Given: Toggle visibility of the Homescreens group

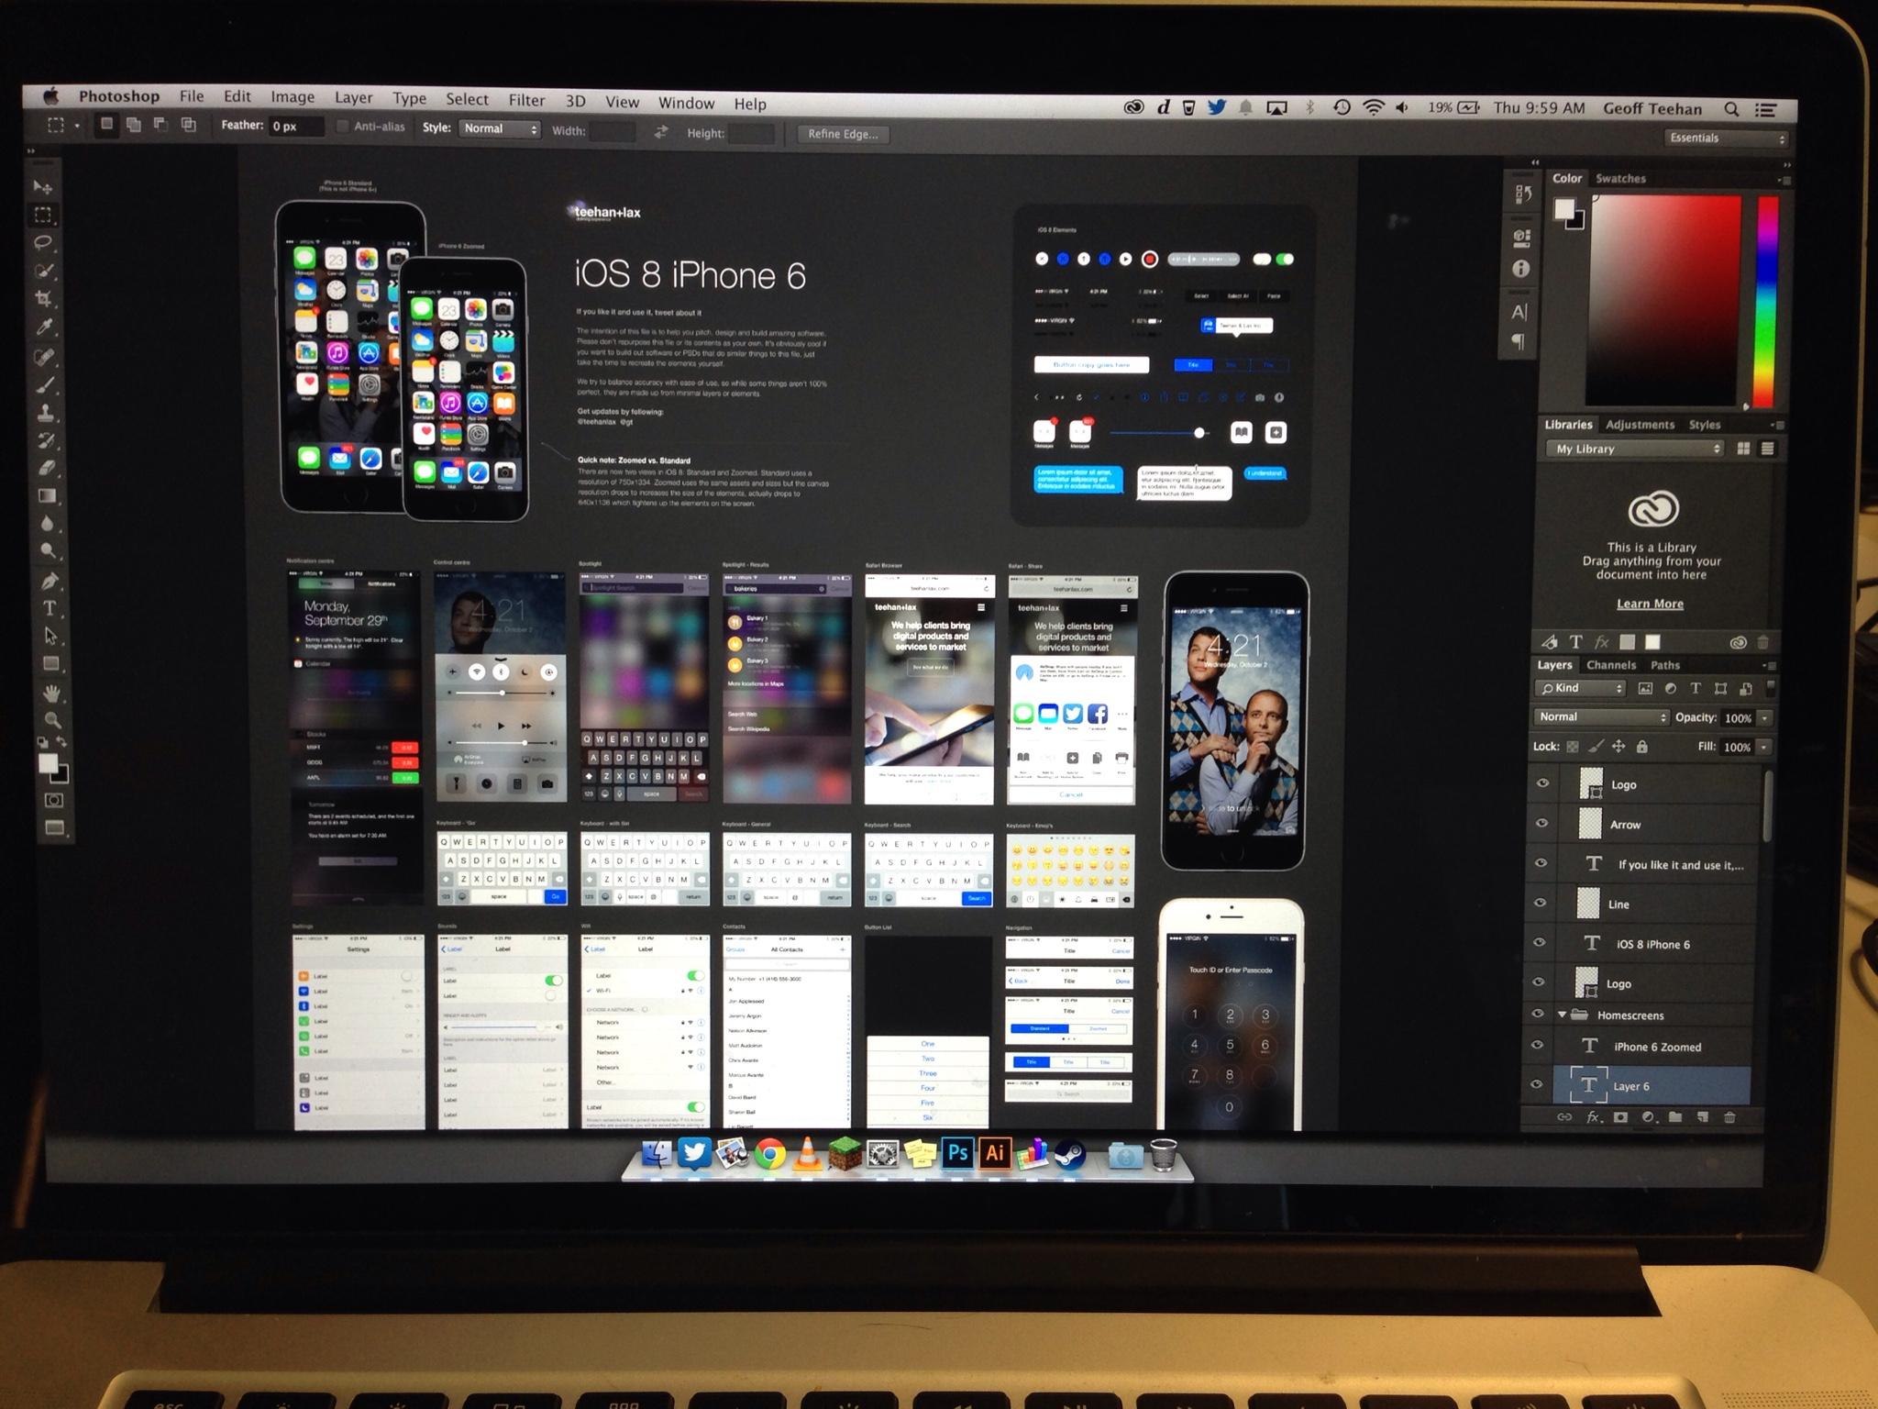Looking at the screenshot, I should 1539,1015.
